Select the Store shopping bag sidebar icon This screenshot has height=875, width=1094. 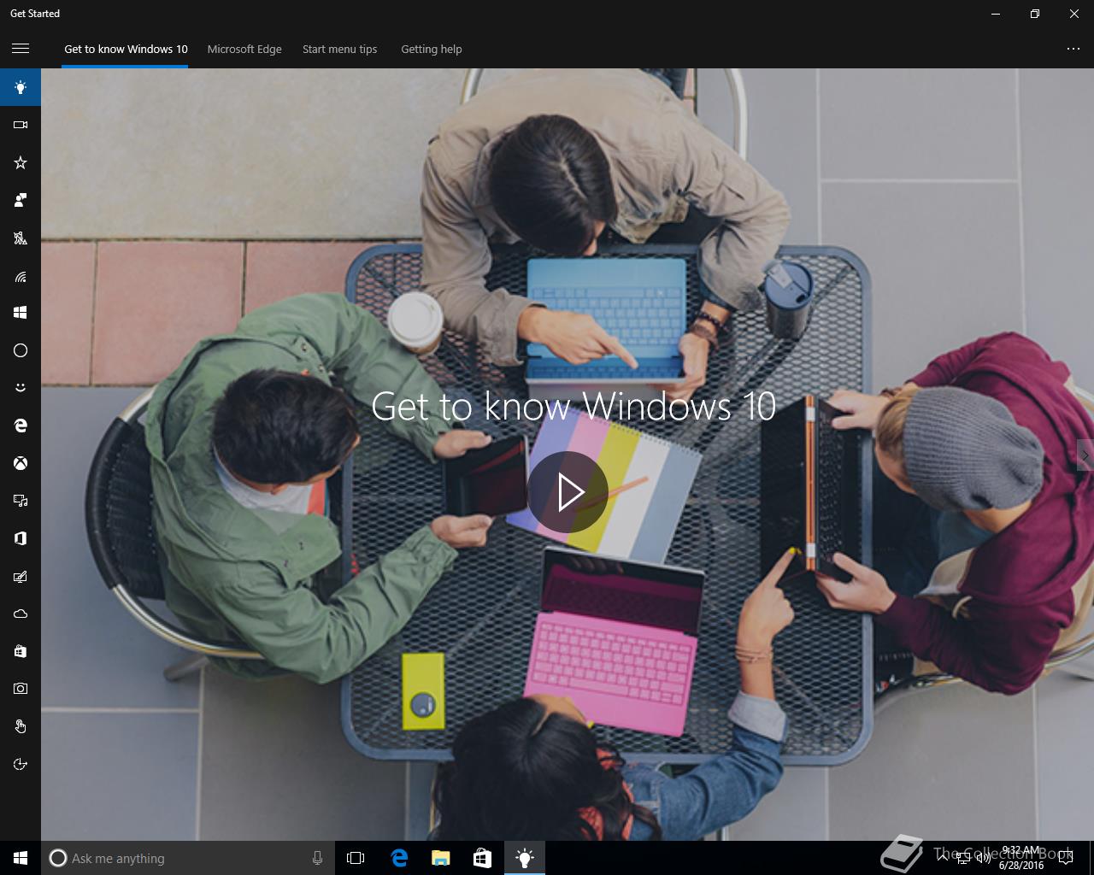point(21,651)
